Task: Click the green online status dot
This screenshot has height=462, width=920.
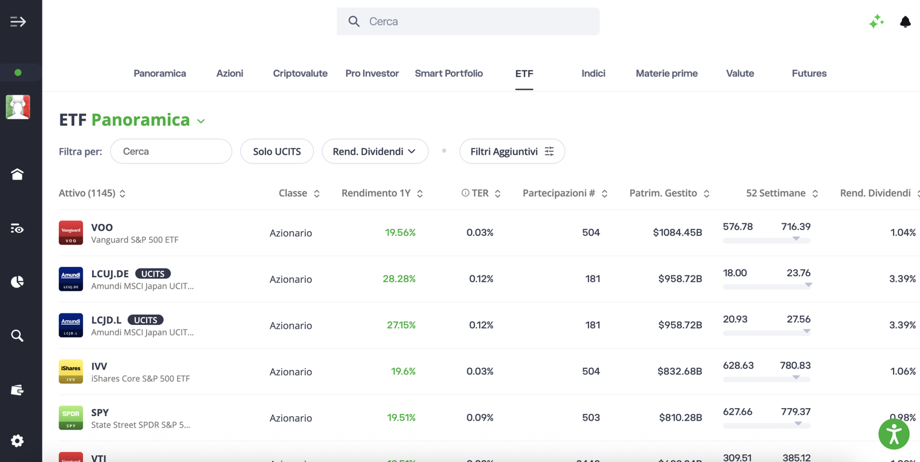Action: click(x=18, y=72)
